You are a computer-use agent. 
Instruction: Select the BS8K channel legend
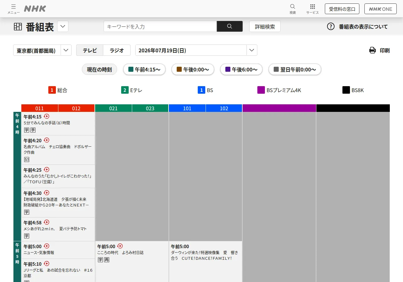(x=353, y=90)
